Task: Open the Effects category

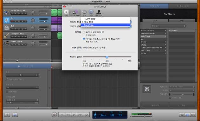Action: coord(153,45)
